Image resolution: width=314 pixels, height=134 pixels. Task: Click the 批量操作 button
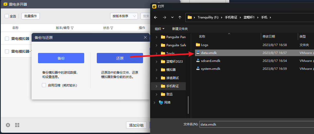pos(31,16)
